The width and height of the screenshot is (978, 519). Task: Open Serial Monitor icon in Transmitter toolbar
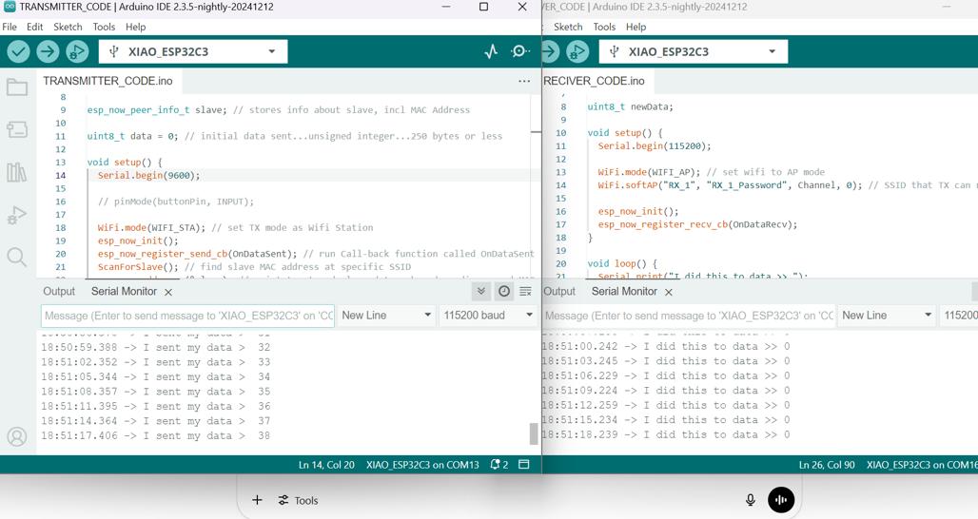point(518,51)
